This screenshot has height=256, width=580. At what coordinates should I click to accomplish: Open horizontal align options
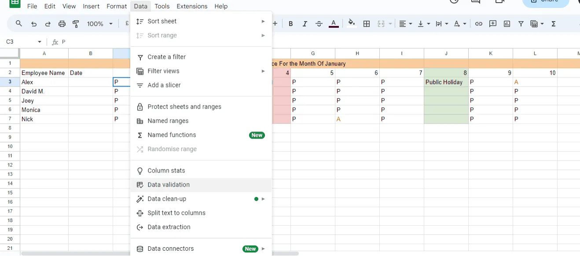tap(405, 24)
